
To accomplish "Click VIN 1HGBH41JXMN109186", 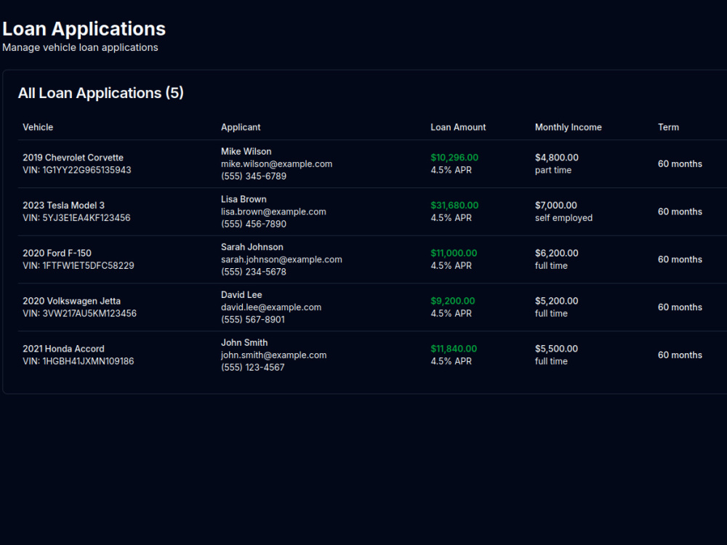I will pyautogui.click(x=79, y=361).
